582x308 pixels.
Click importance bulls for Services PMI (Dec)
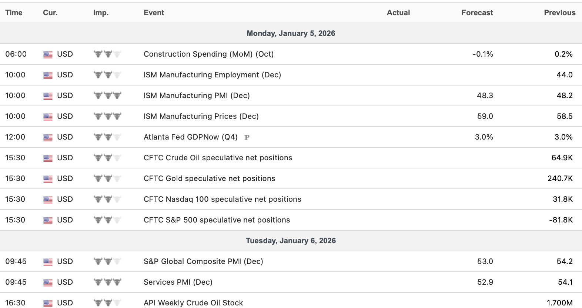tap(107, 282)
